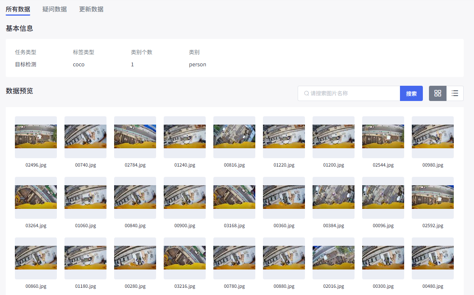
Task: Click the file name 03168.jpg
Action: (x=234, y=226)
